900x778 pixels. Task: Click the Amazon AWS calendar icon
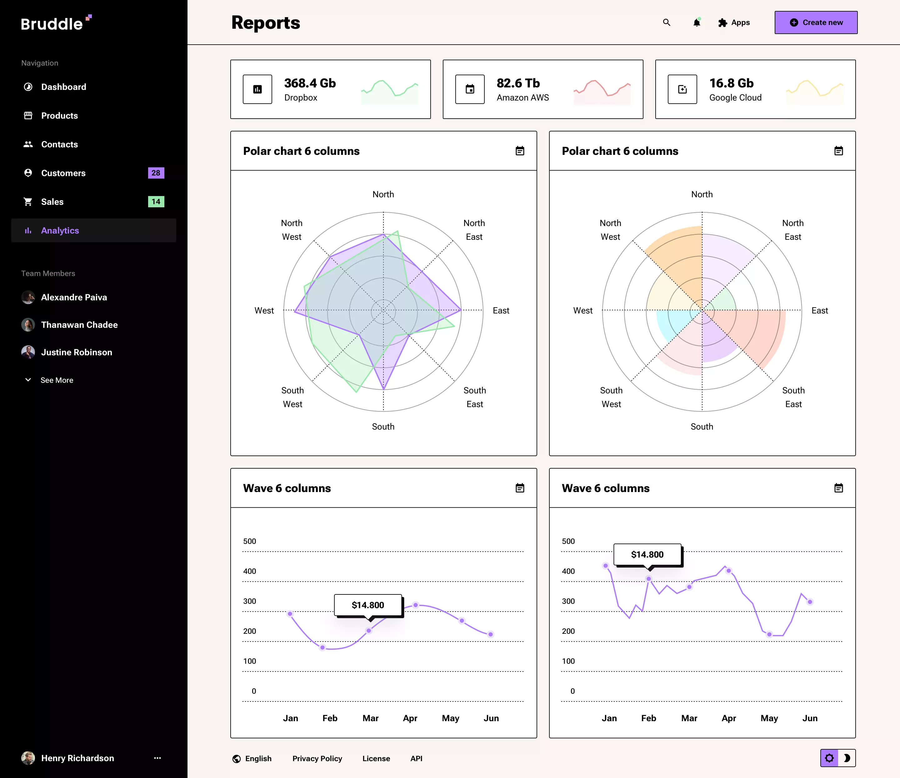point(470,89)
